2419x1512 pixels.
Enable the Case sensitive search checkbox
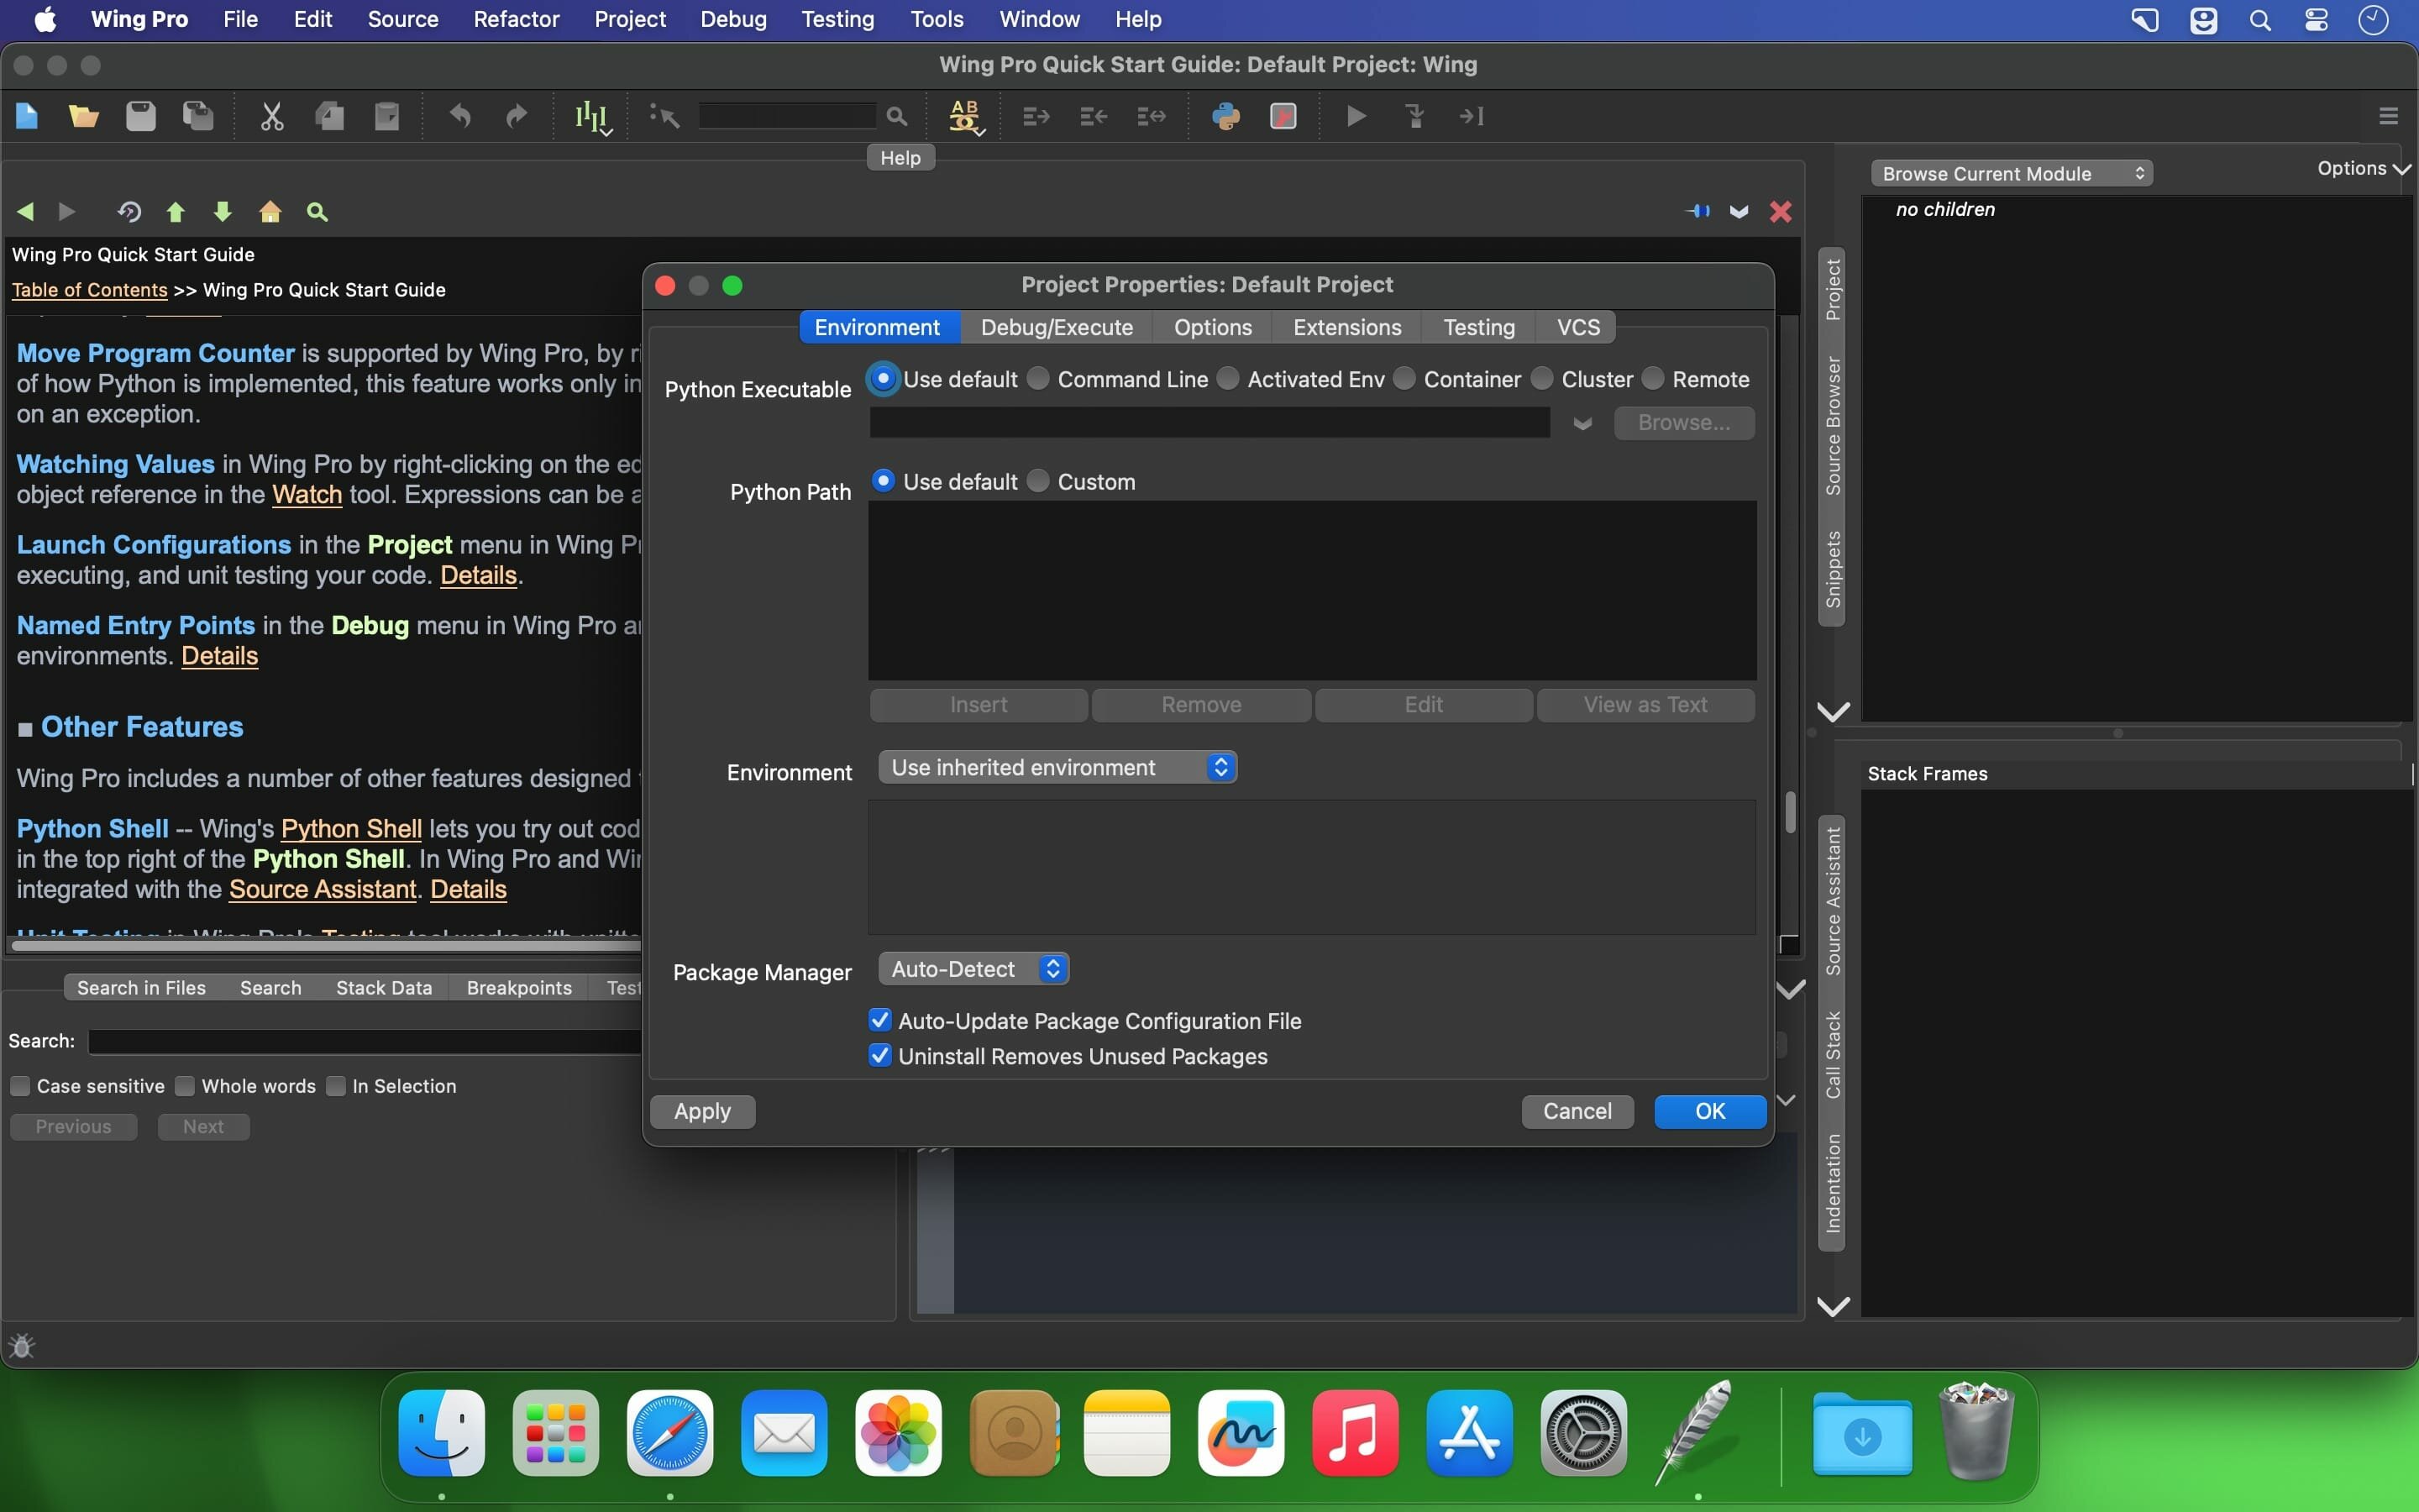[20, 1086]
